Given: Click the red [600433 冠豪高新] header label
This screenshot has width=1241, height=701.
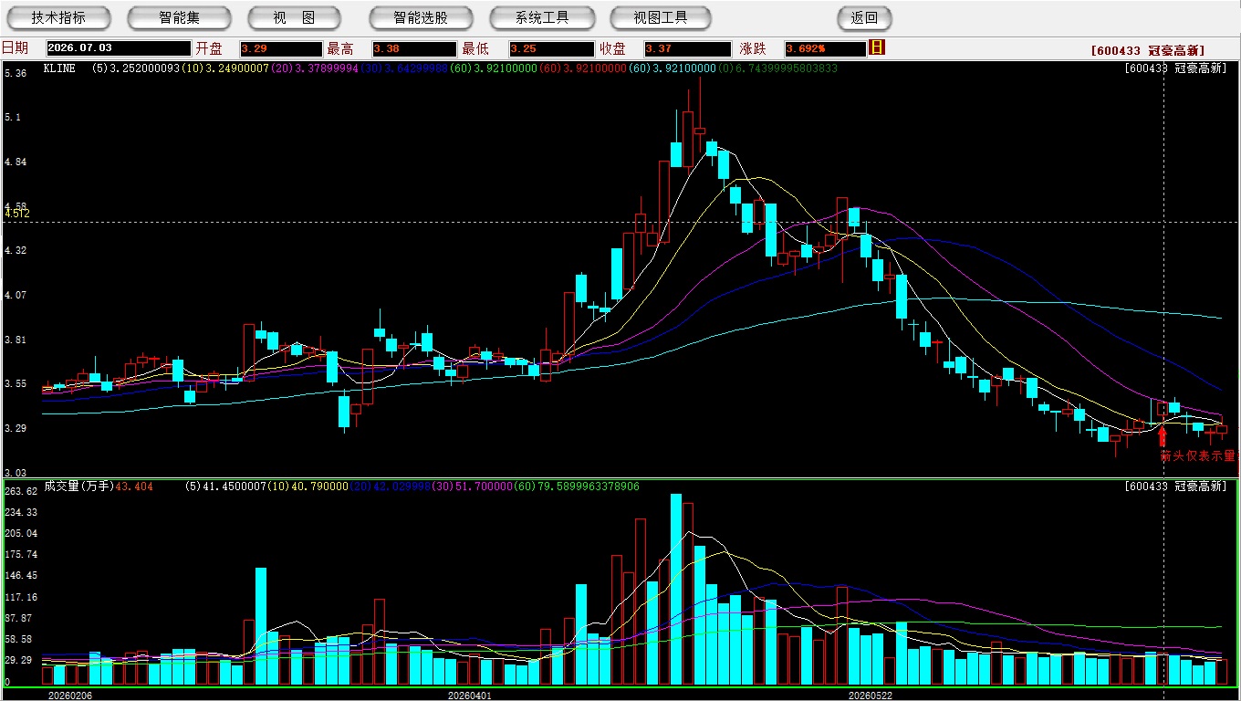Looking at the screenshot, I should coord(1147,51).
